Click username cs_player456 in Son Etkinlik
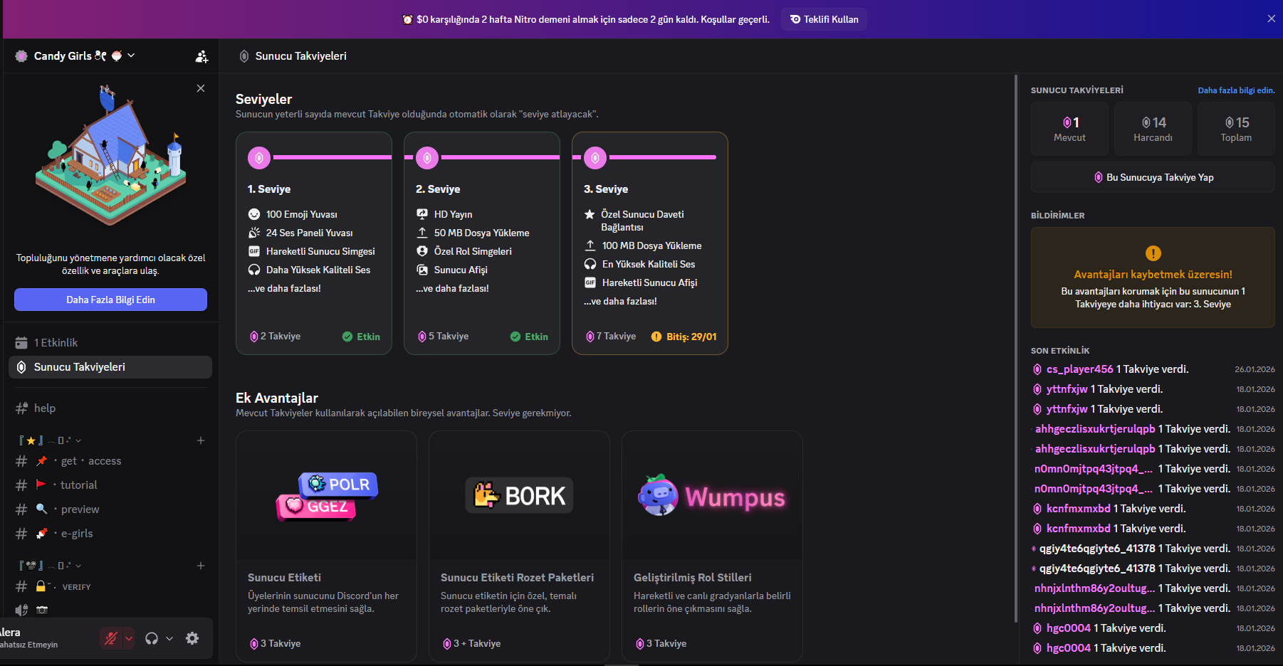 point(1079,369)
